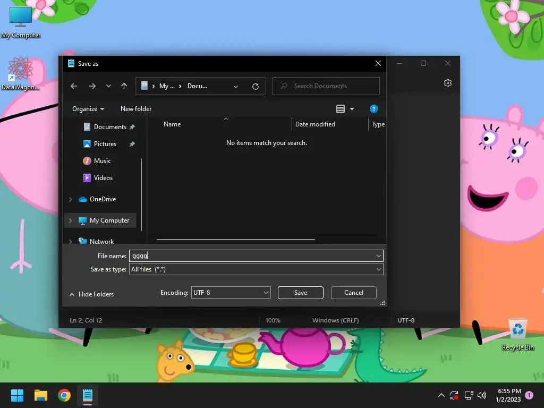Image resolution: width=544 pixels, height=408 pixels.
Task: Create a New folder
Action: [136, 109]
